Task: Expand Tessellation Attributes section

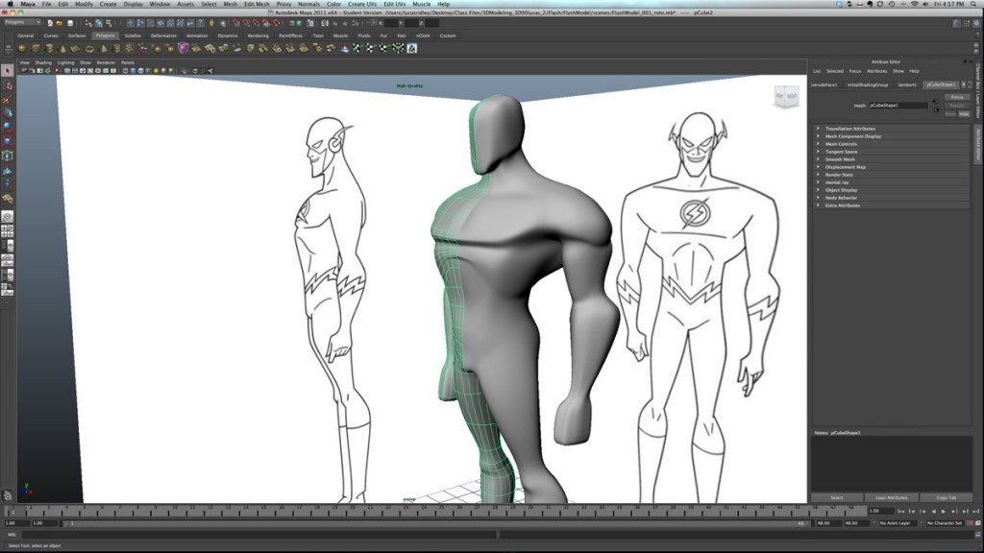Action: 891,129
